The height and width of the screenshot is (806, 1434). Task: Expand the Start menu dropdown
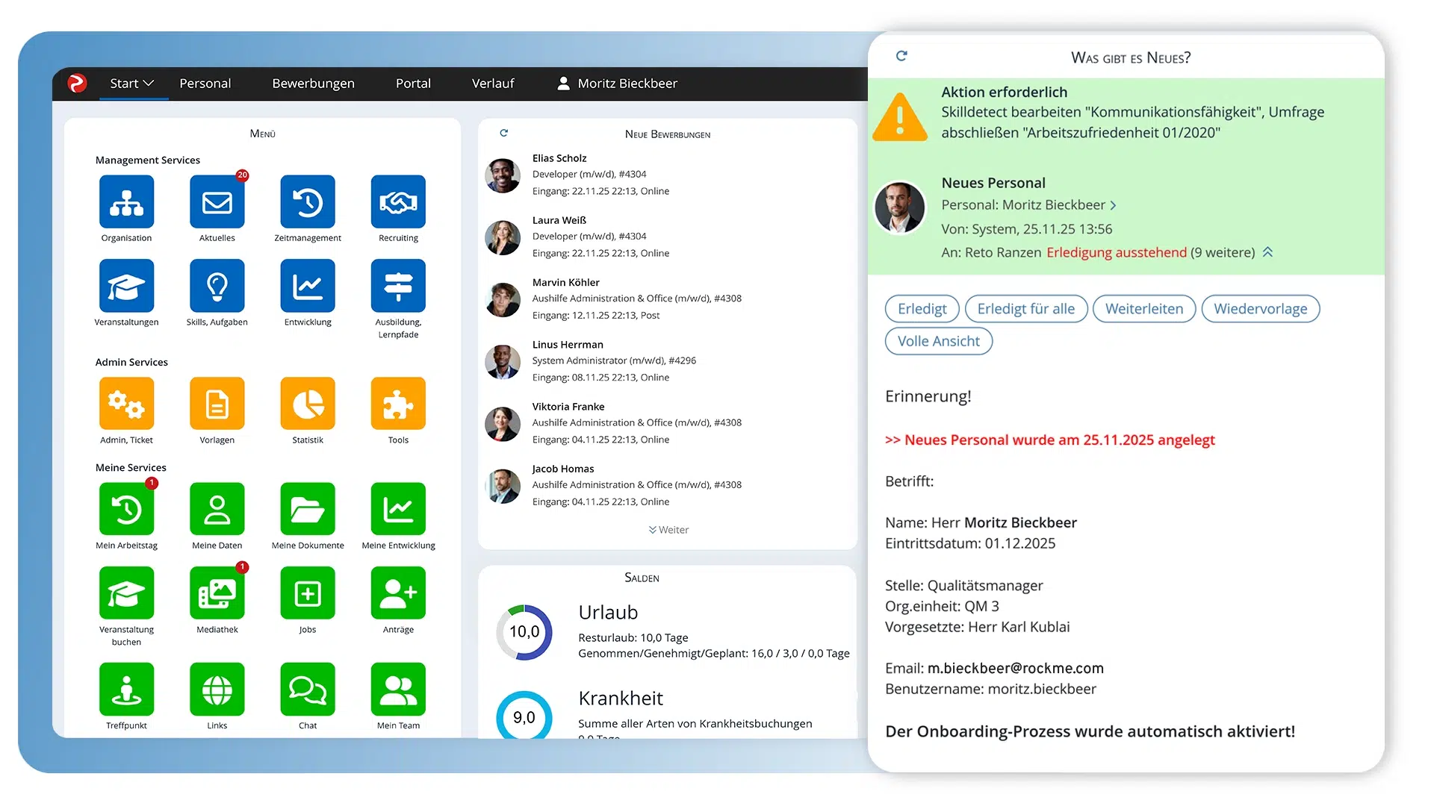pos(131,84)
